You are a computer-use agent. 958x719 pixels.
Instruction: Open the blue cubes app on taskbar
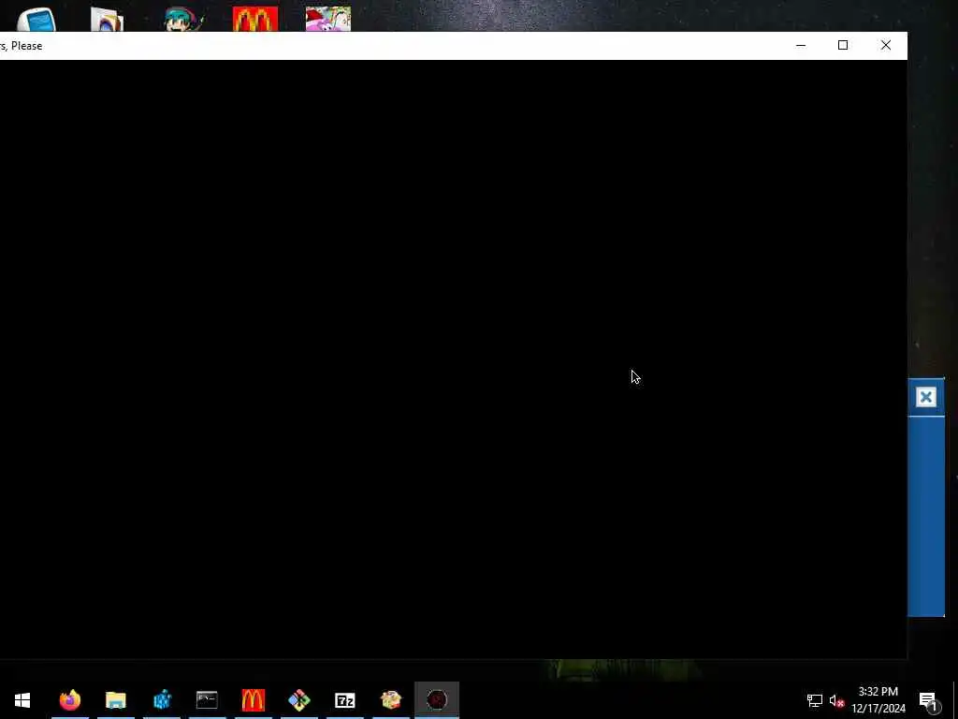(162, 700)
